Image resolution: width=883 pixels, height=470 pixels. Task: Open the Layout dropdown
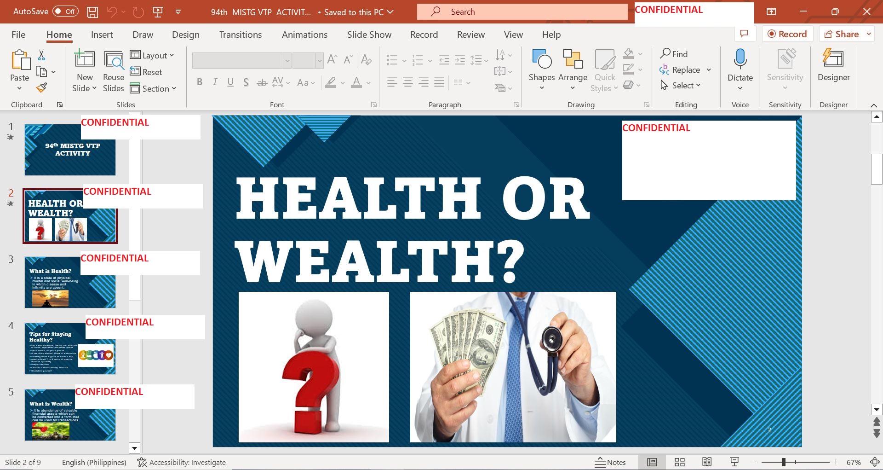tap(152, 55)
